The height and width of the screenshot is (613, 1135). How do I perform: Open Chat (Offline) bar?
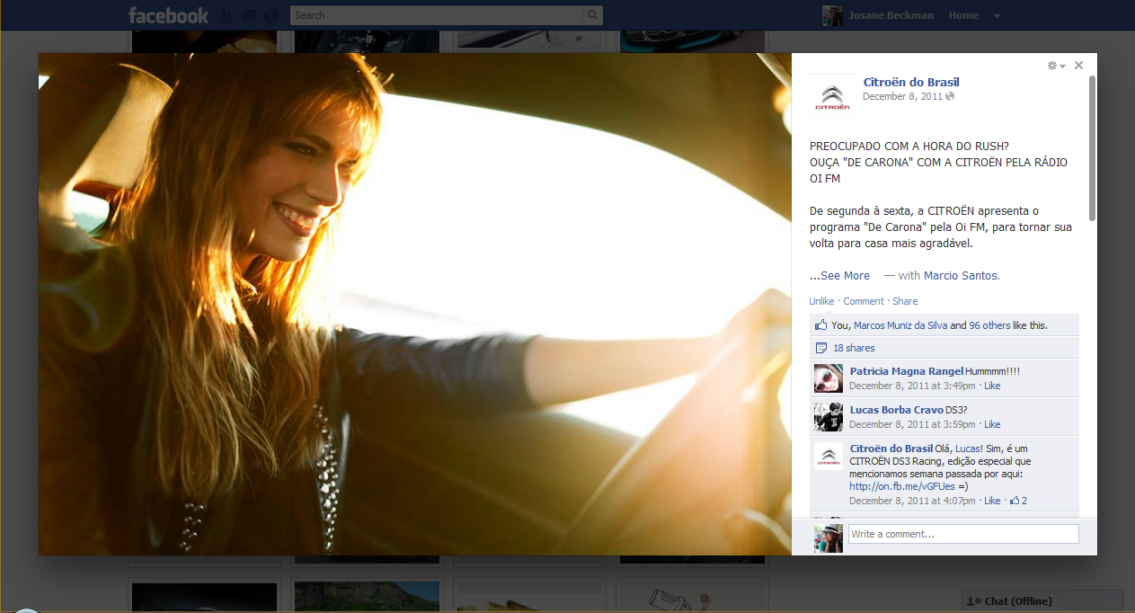coord(1042,601)
